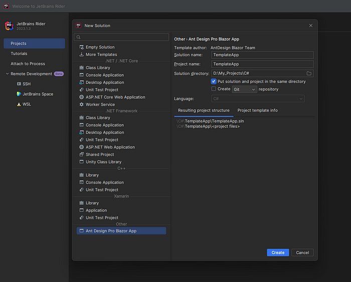Click the Ant Design Pro Blazor App icon

[81, 231]
